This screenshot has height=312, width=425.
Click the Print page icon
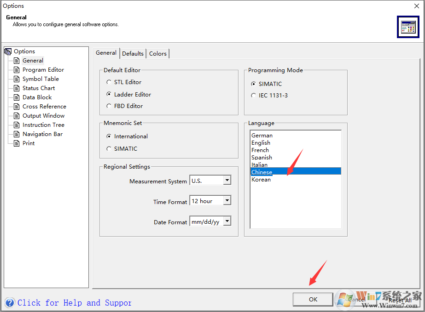point(17,143)
